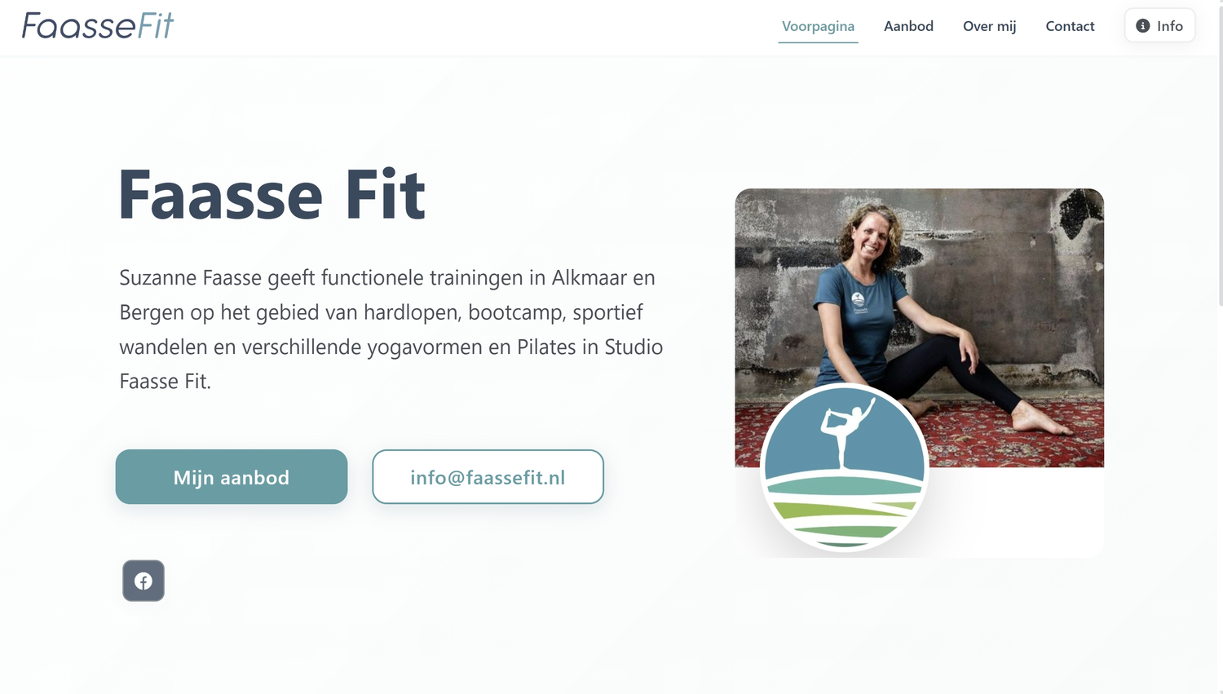Image resolution: width=1223 pixels, height=694 pixels.
Task: Open the Facebook social icon
Action: (143, 581)
